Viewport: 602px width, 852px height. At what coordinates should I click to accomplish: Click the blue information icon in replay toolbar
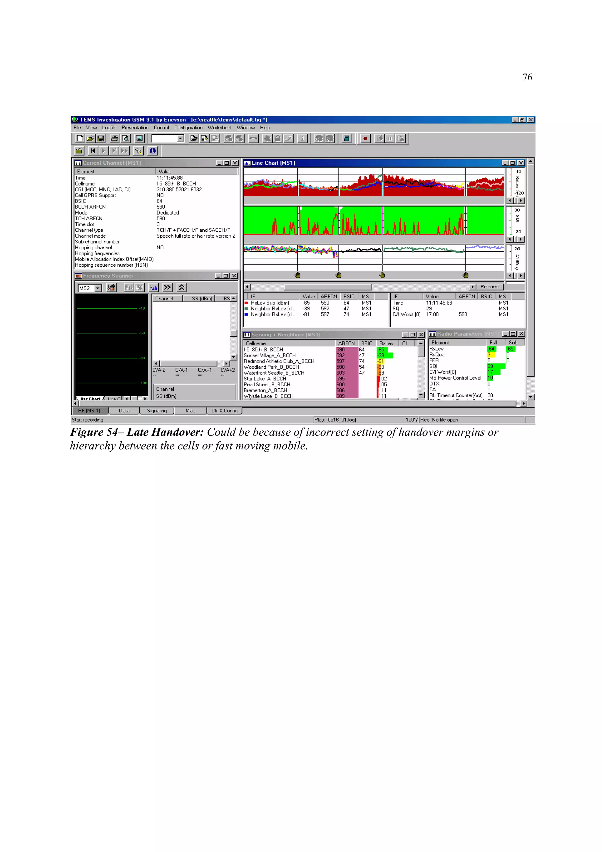(x=153, y=151)
